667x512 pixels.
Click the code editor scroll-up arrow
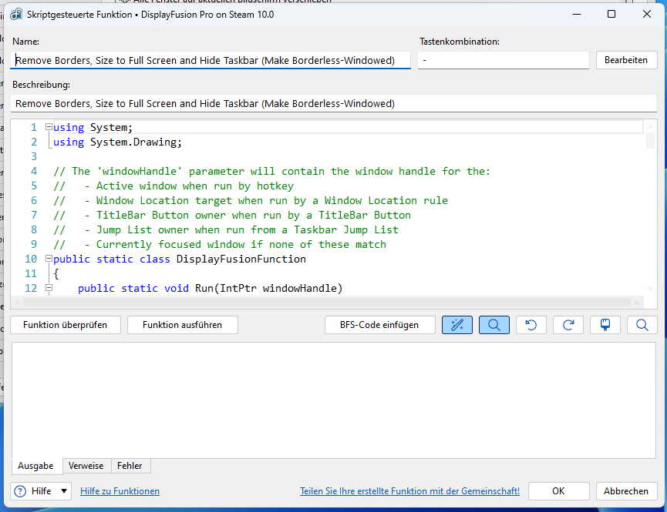click(650, 126)
